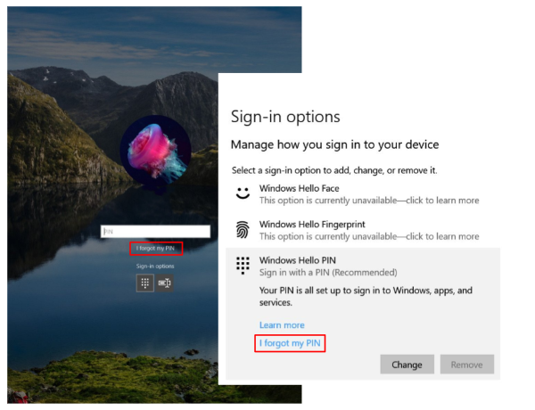
Task: Click 'I forgot my PIN' on the lock screen
Action: coord(155,249)
